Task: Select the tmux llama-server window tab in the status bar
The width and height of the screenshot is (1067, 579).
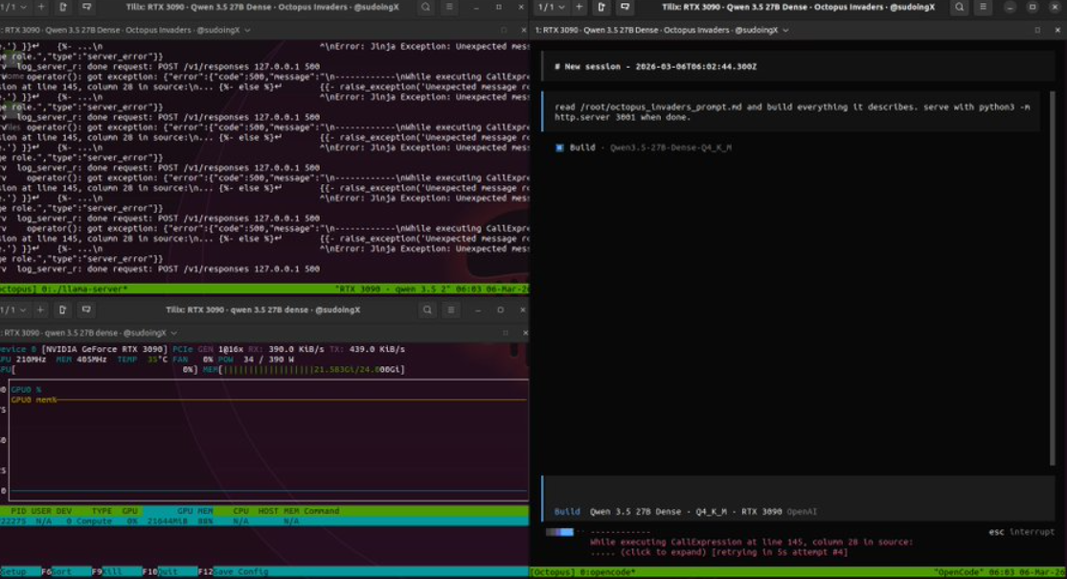Action: tap(84, 289)
